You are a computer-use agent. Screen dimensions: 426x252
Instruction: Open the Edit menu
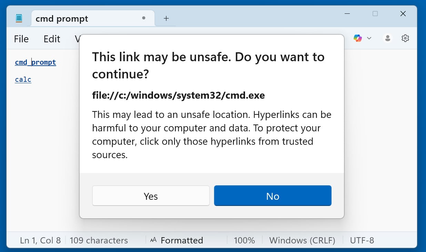tap(52, 39)
